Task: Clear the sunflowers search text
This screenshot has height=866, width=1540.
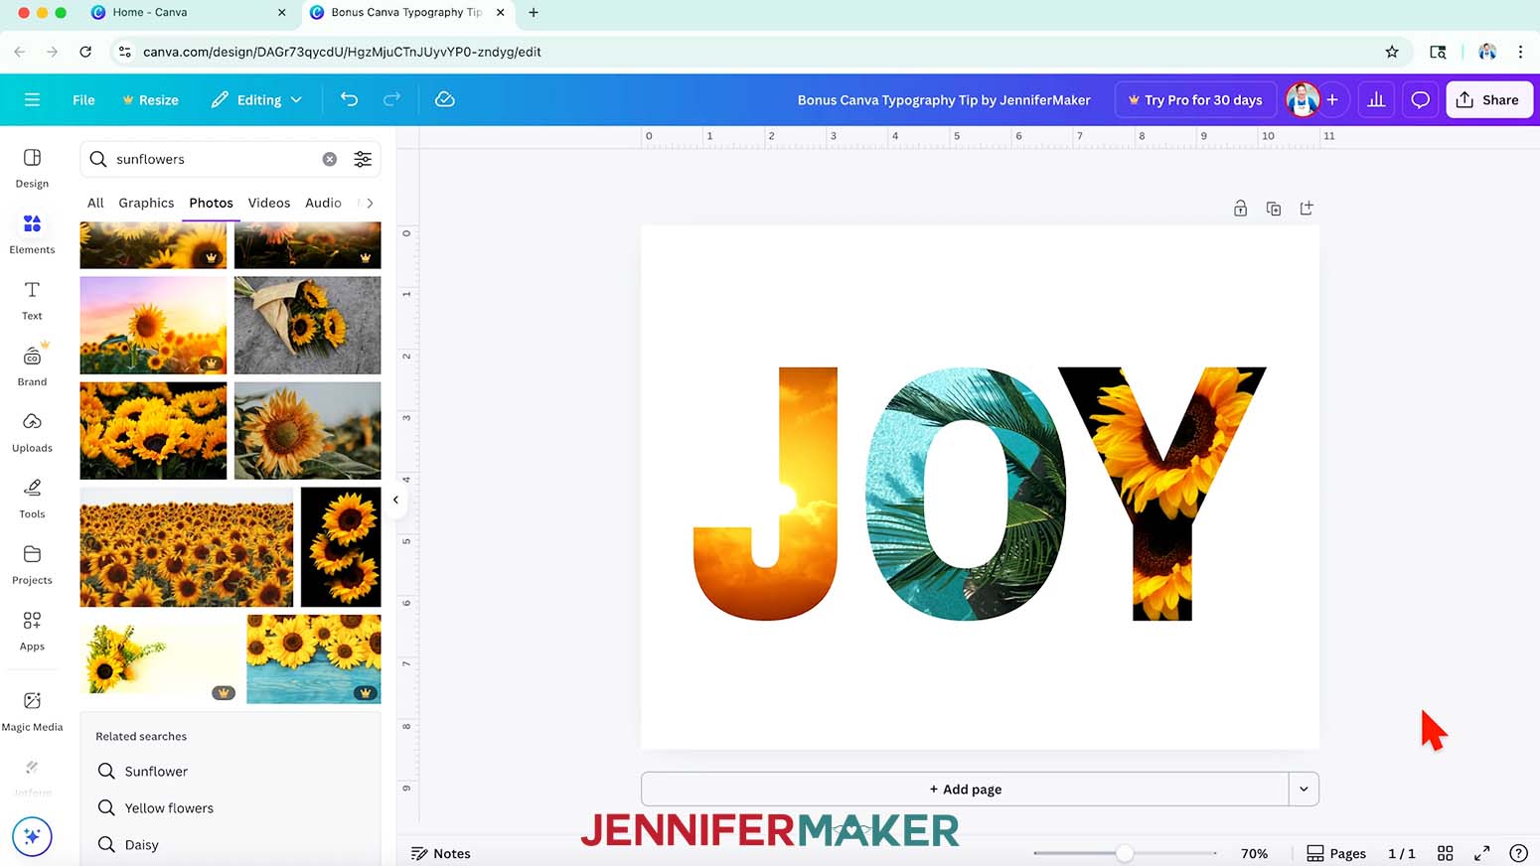Action: pos(330,159)
